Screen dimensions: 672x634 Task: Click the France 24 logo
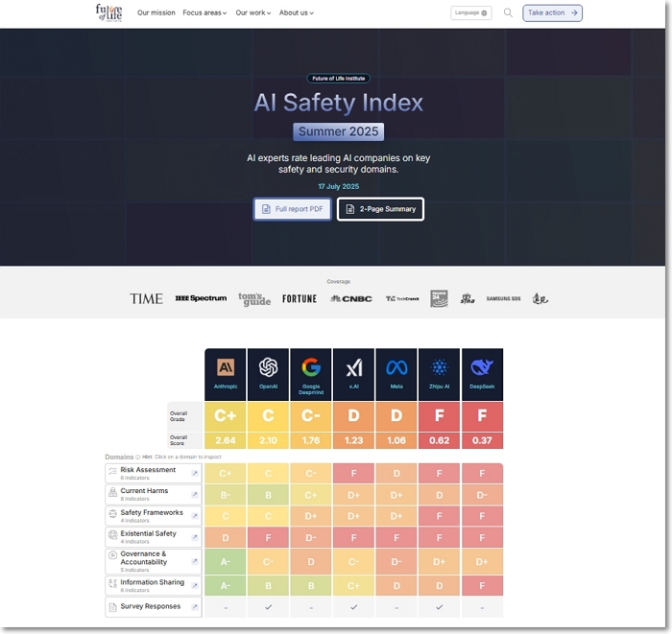439,299
